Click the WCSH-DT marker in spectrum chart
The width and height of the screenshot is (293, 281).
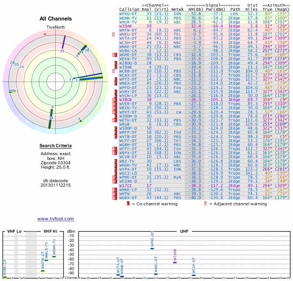pyautogui.click(x=194, y=275)
